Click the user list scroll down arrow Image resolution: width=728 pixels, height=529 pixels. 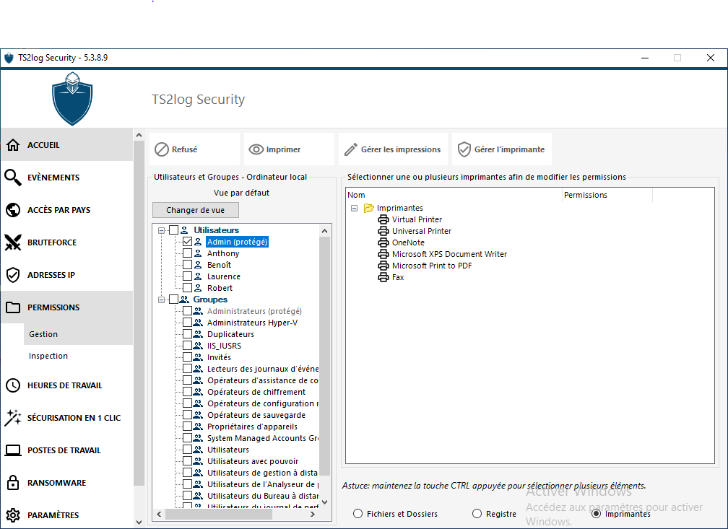324,502
